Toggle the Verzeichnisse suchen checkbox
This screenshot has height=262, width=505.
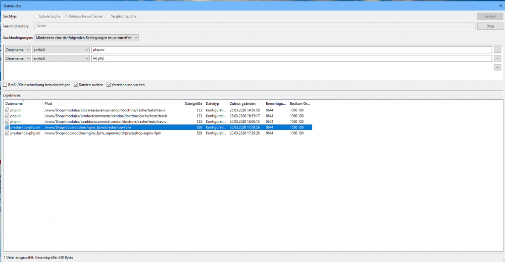(109, 85)
